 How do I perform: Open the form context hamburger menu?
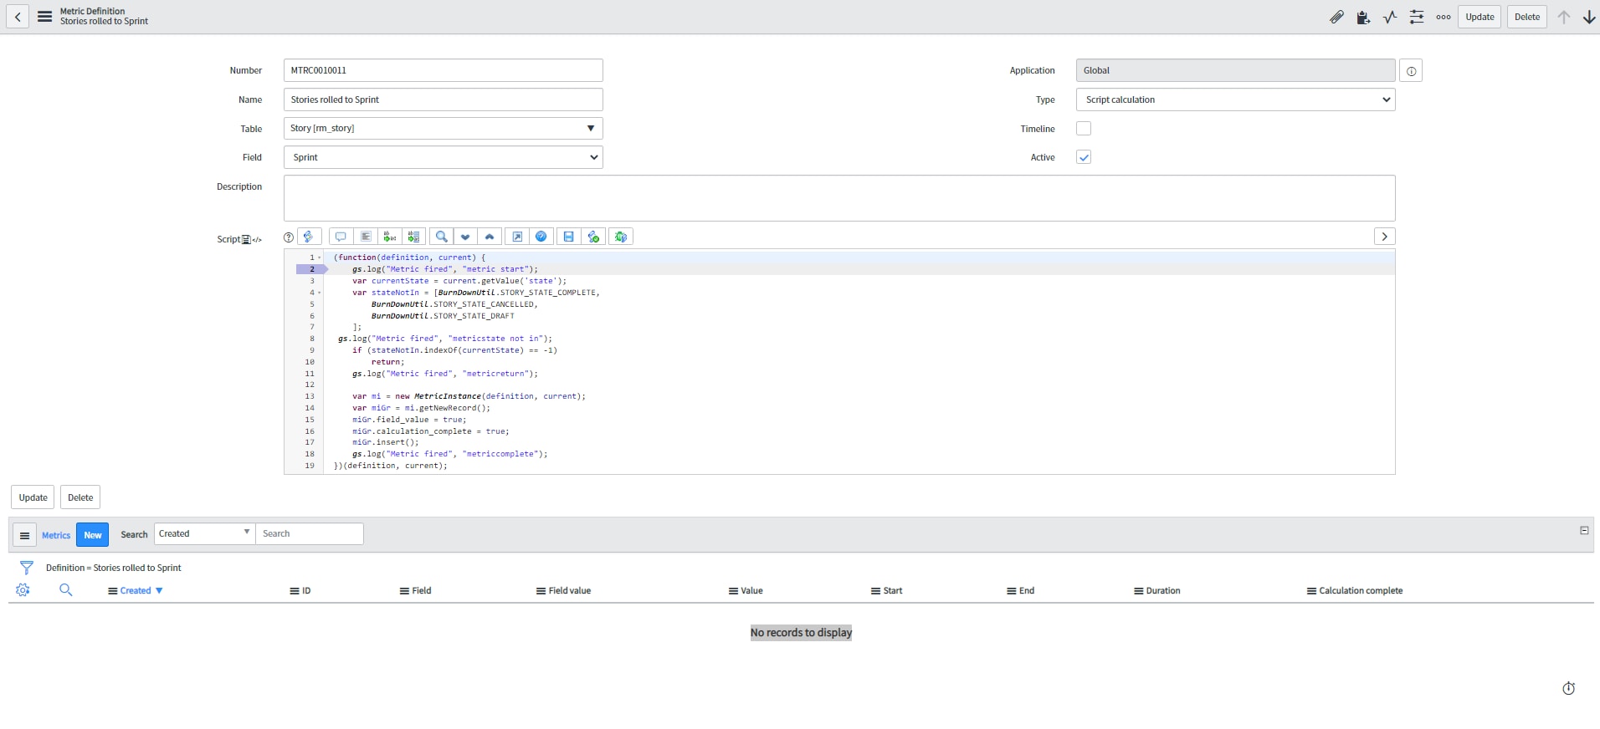tap(45, 17)
